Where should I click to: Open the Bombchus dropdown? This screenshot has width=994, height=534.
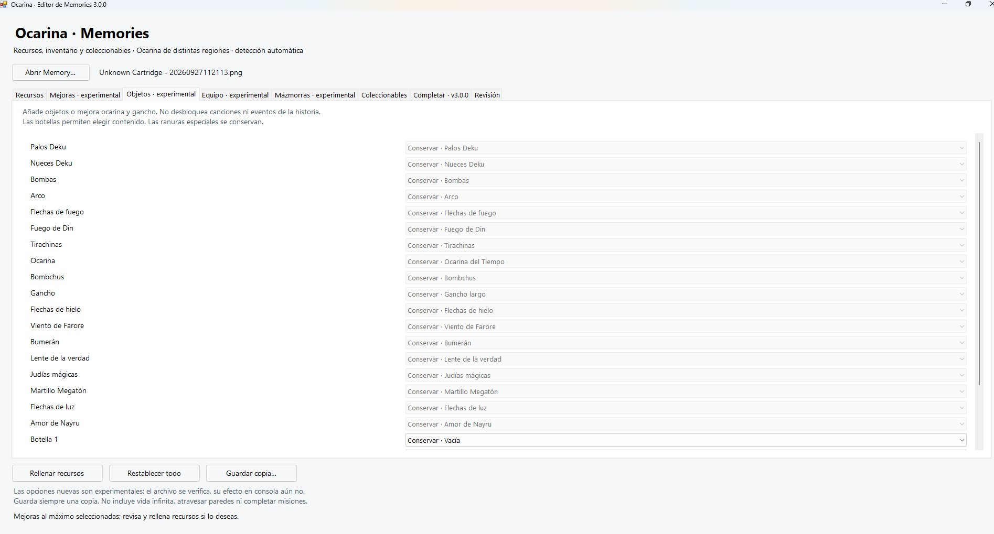(x=686, y=278)
